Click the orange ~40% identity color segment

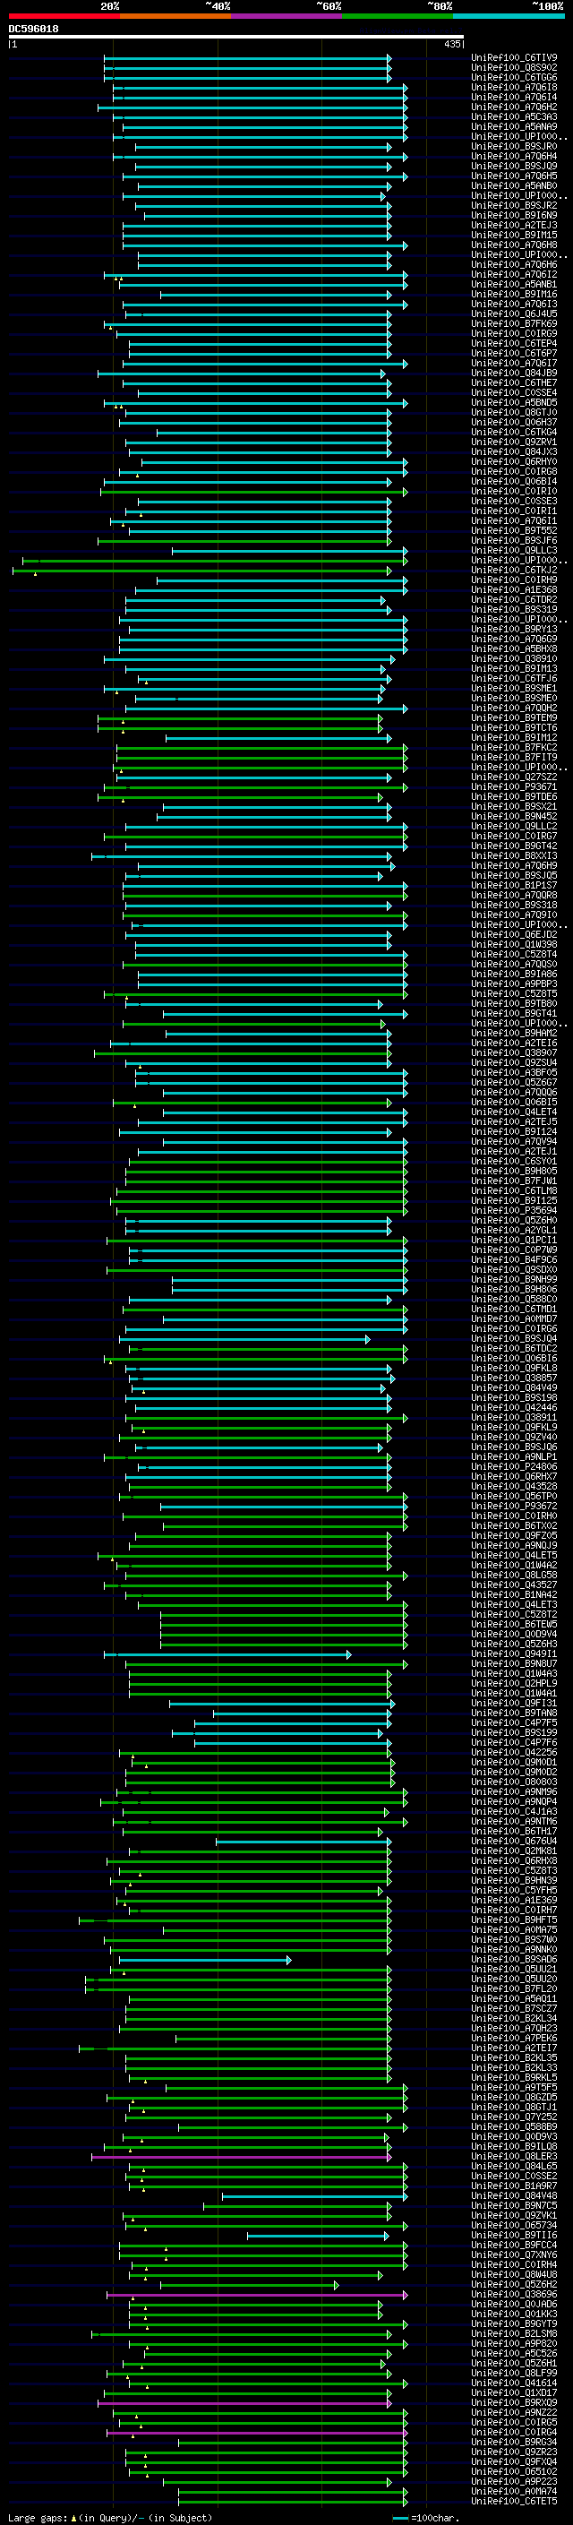click(175, 17)
